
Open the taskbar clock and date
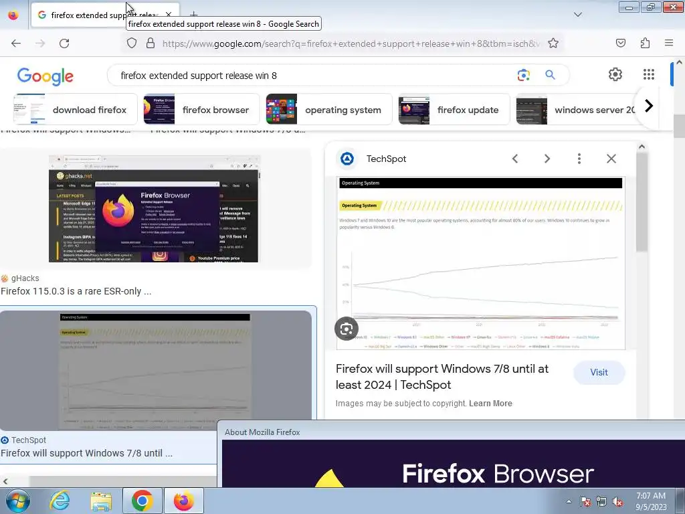[x=651, y=501]
